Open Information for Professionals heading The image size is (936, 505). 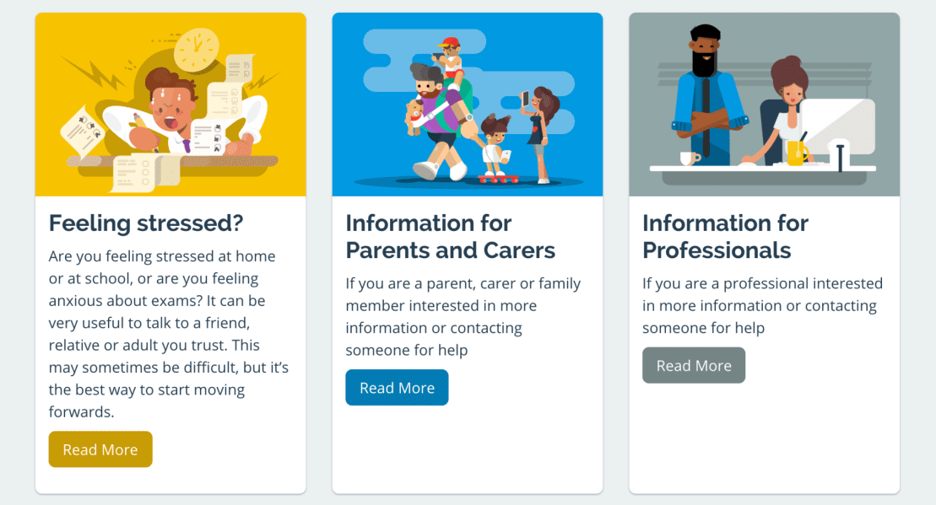point(725,237)
